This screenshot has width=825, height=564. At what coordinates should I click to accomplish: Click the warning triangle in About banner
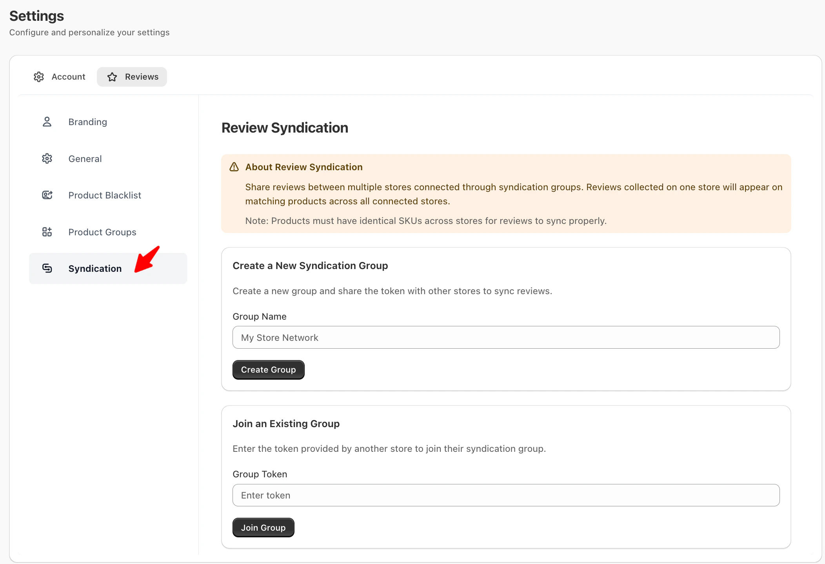(x=234, y=167)
